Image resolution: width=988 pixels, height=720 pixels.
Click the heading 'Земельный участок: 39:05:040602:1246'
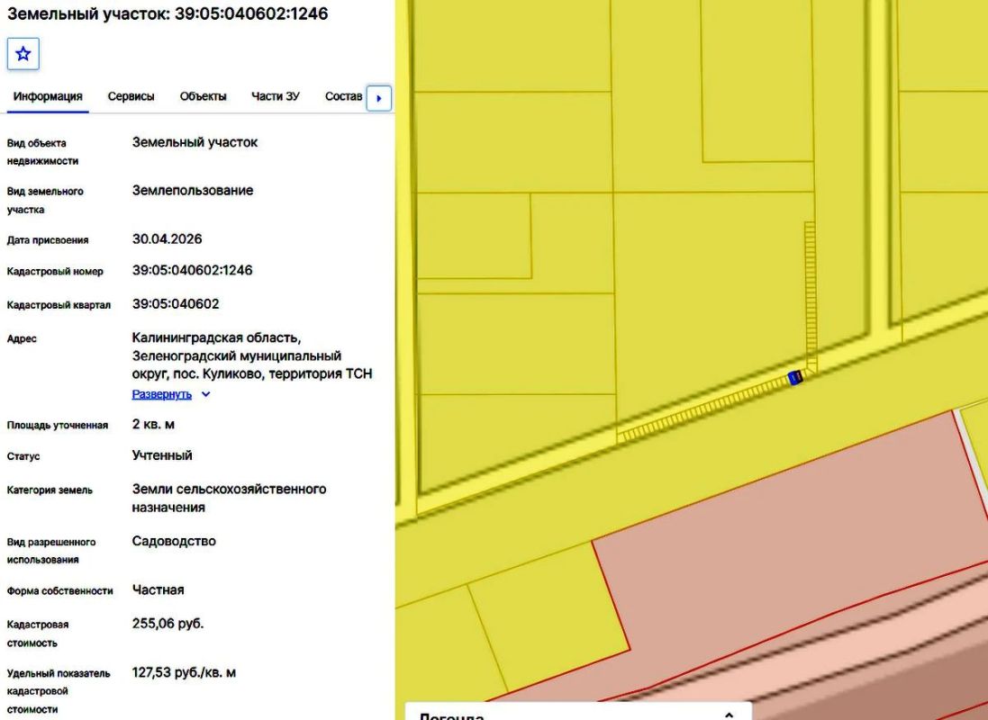[x=168, y=13]
